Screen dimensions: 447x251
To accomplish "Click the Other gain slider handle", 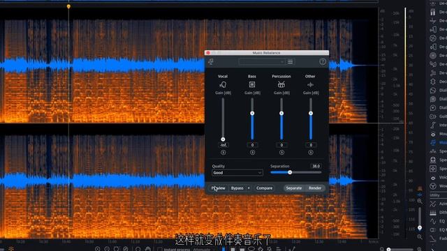I will click(311, 113).
